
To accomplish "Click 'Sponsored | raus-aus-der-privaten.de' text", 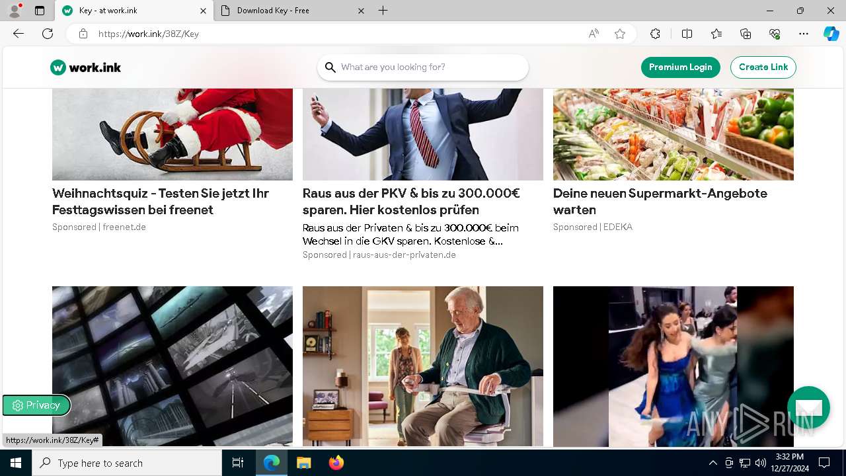I will [x=379, y=255].
